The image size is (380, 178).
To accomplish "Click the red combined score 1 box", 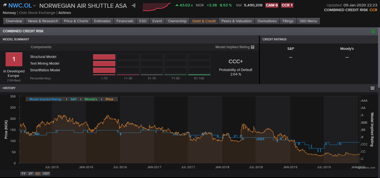I will click(x=14, y=59).
